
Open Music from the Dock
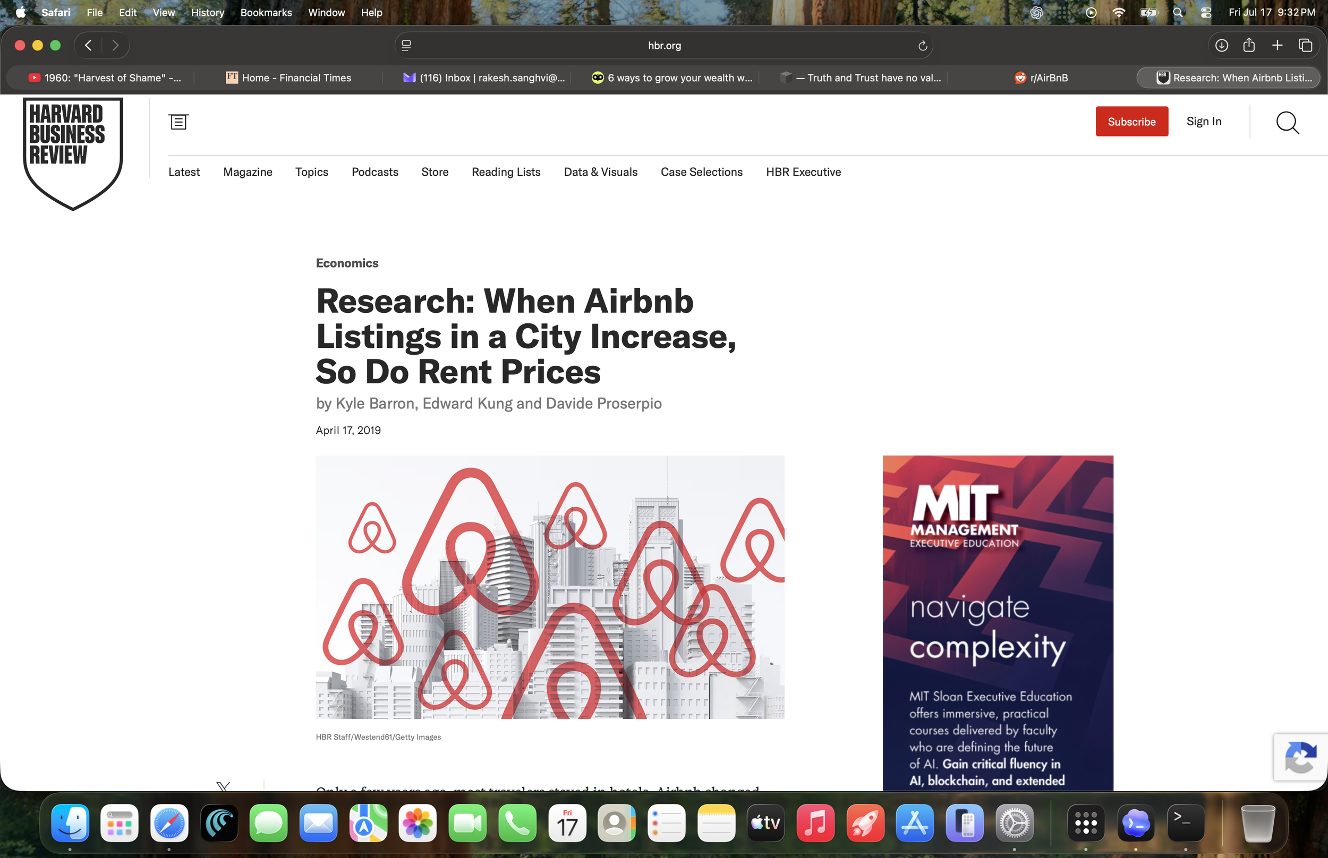click(815, 823)
